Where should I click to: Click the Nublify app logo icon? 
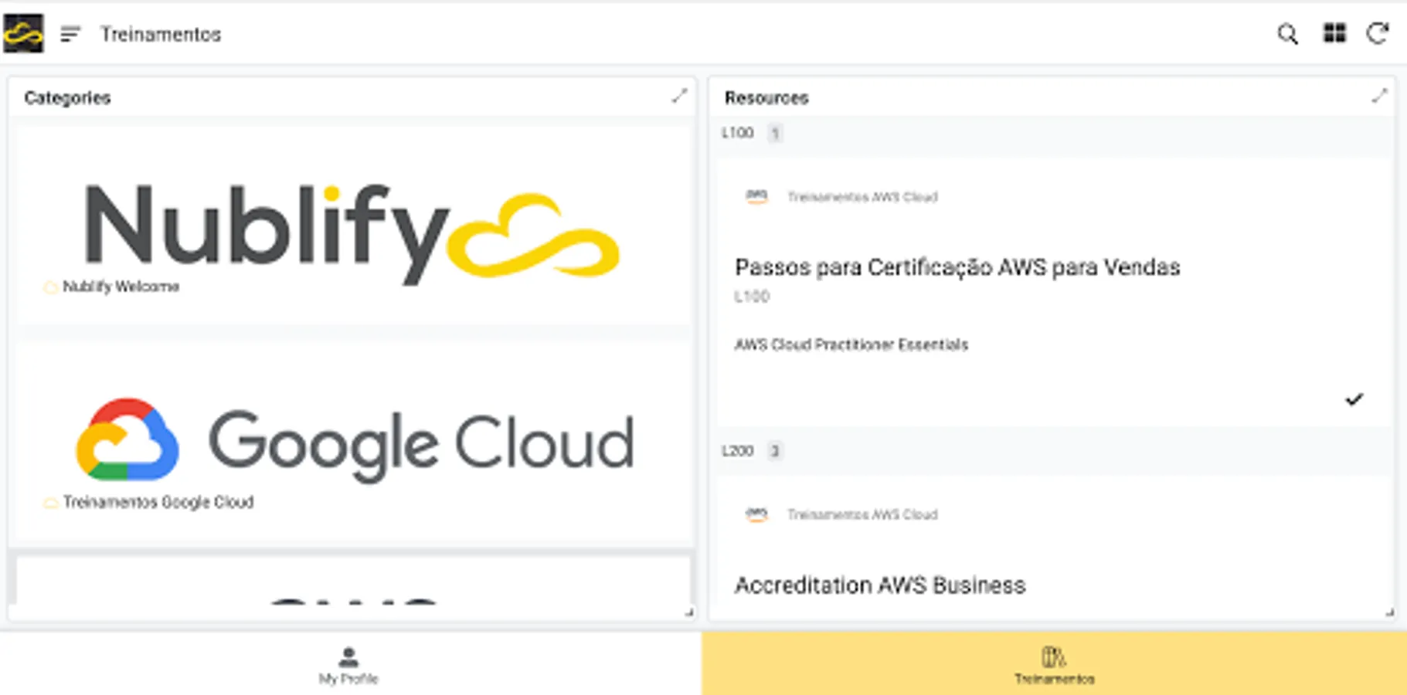point(23,33)
